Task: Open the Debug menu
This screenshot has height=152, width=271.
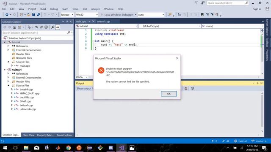Action: [x=54, y=9]
